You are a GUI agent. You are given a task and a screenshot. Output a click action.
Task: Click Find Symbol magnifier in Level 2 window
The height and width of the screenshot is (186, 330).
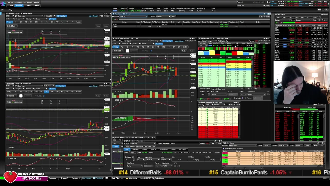pos(229,41)
